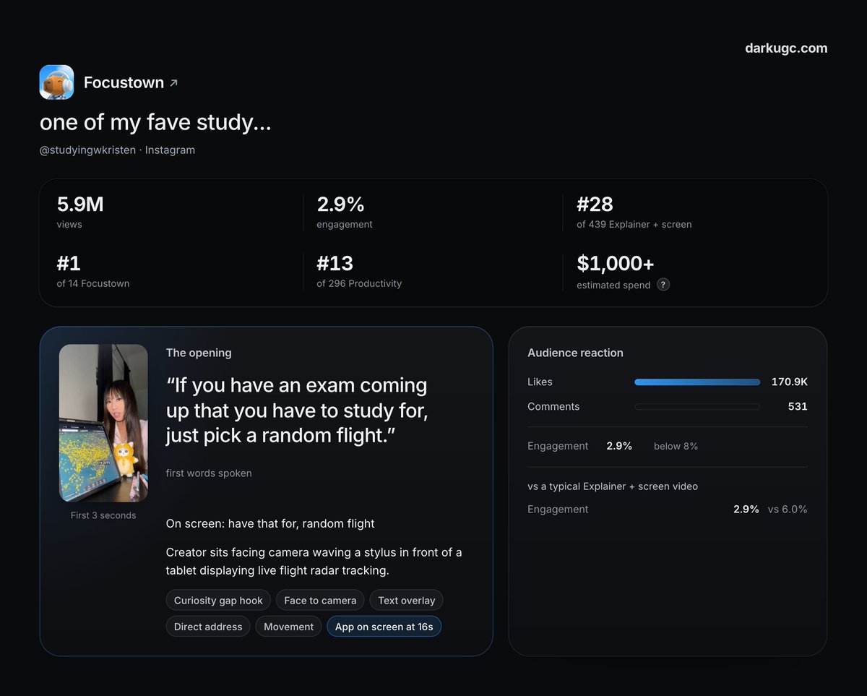Image resolution: width=867 pixels, height=696 pixels.
Task: Click the 'Audience reaction' heading
Action: 575,353
